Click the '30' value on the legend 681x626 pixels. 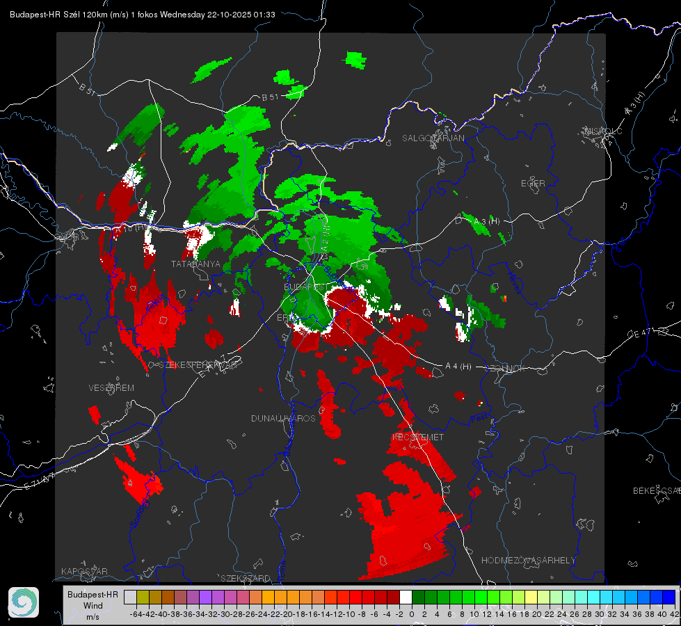tap(600, 614)
